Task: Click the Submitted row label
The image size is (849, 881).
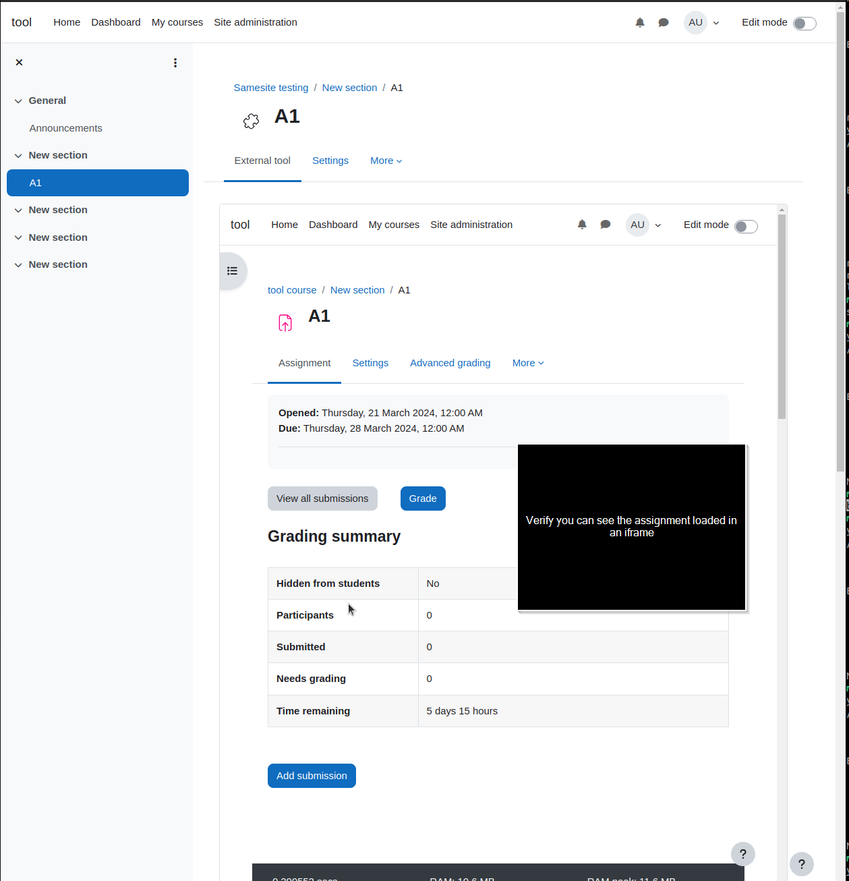Action: (301, 647)
